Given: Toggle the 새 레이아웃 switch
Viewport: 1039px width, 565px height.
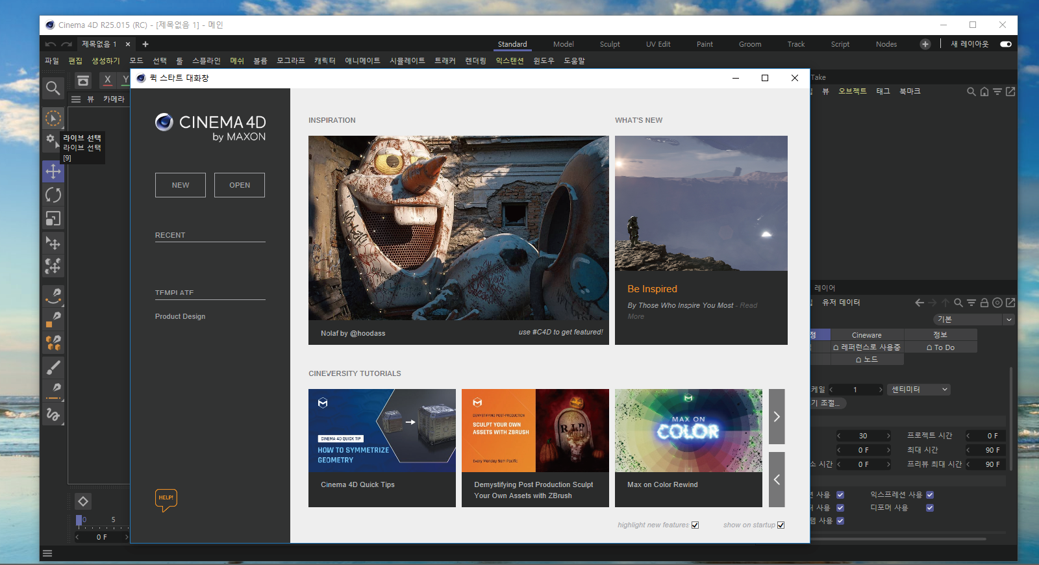Looking at the screenshot, I should coord(1006,44).
